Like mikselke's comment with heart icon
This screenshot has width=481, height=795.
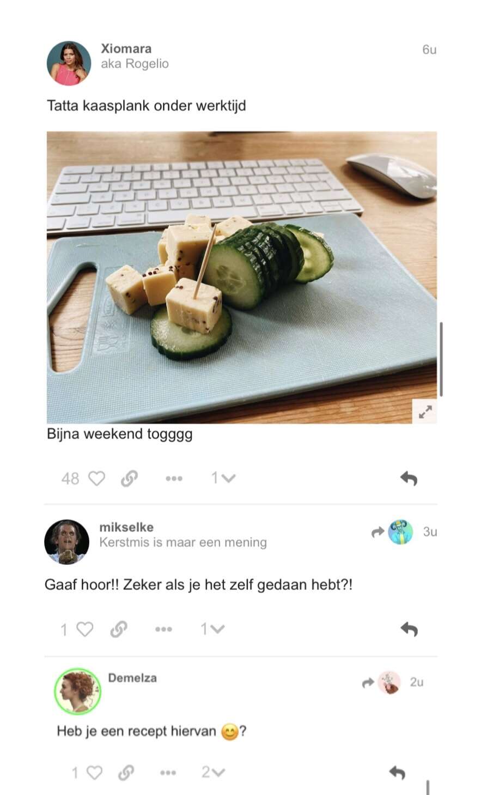(85, 629)
